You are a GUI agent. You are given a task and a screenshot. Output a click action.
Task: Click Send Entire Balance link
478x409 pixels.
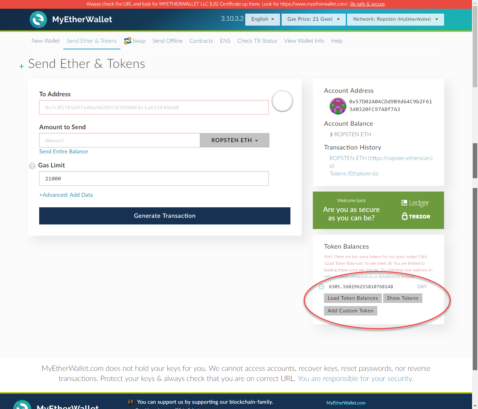pyautogui.click(x=64, y=152)
